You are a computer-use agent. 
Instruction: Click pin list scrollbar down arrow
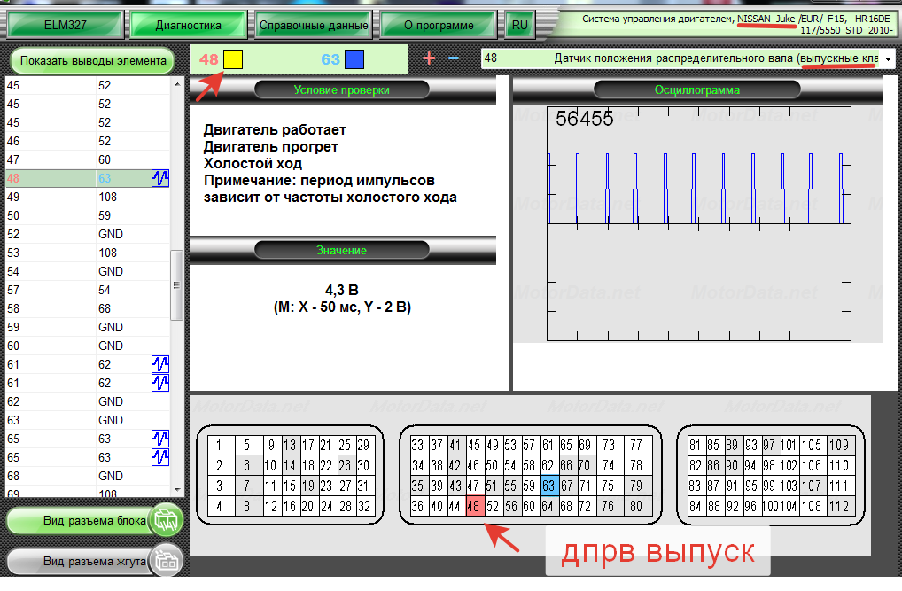pyautogui.click(x=177, y=490)
